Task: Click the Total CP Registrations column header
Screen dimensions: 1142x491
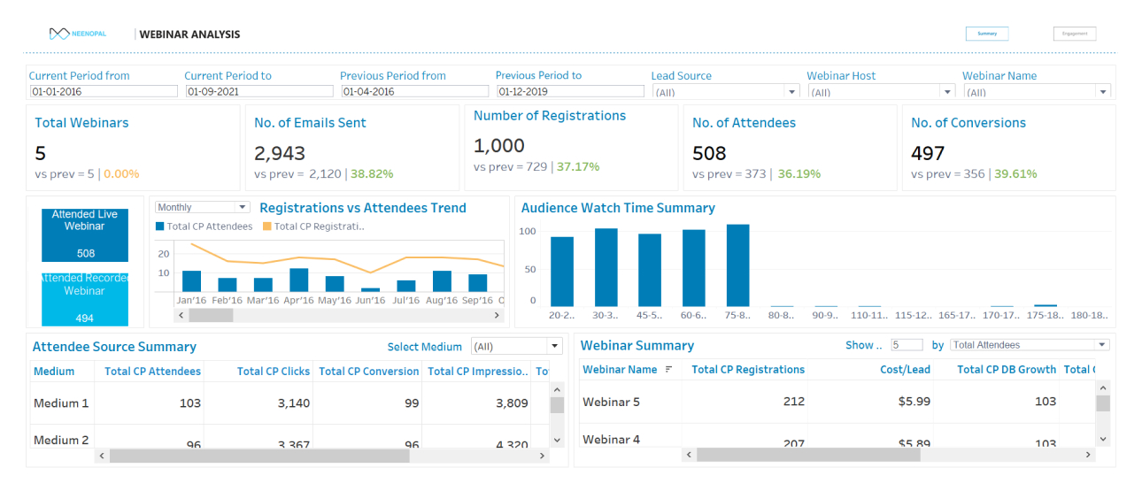Action: 748,370
